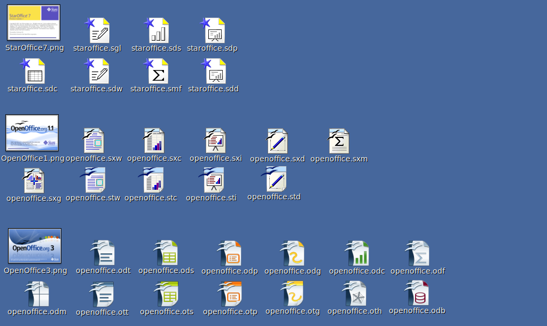Click the 'openoffice.odg' file name label

tap(293, 271)
